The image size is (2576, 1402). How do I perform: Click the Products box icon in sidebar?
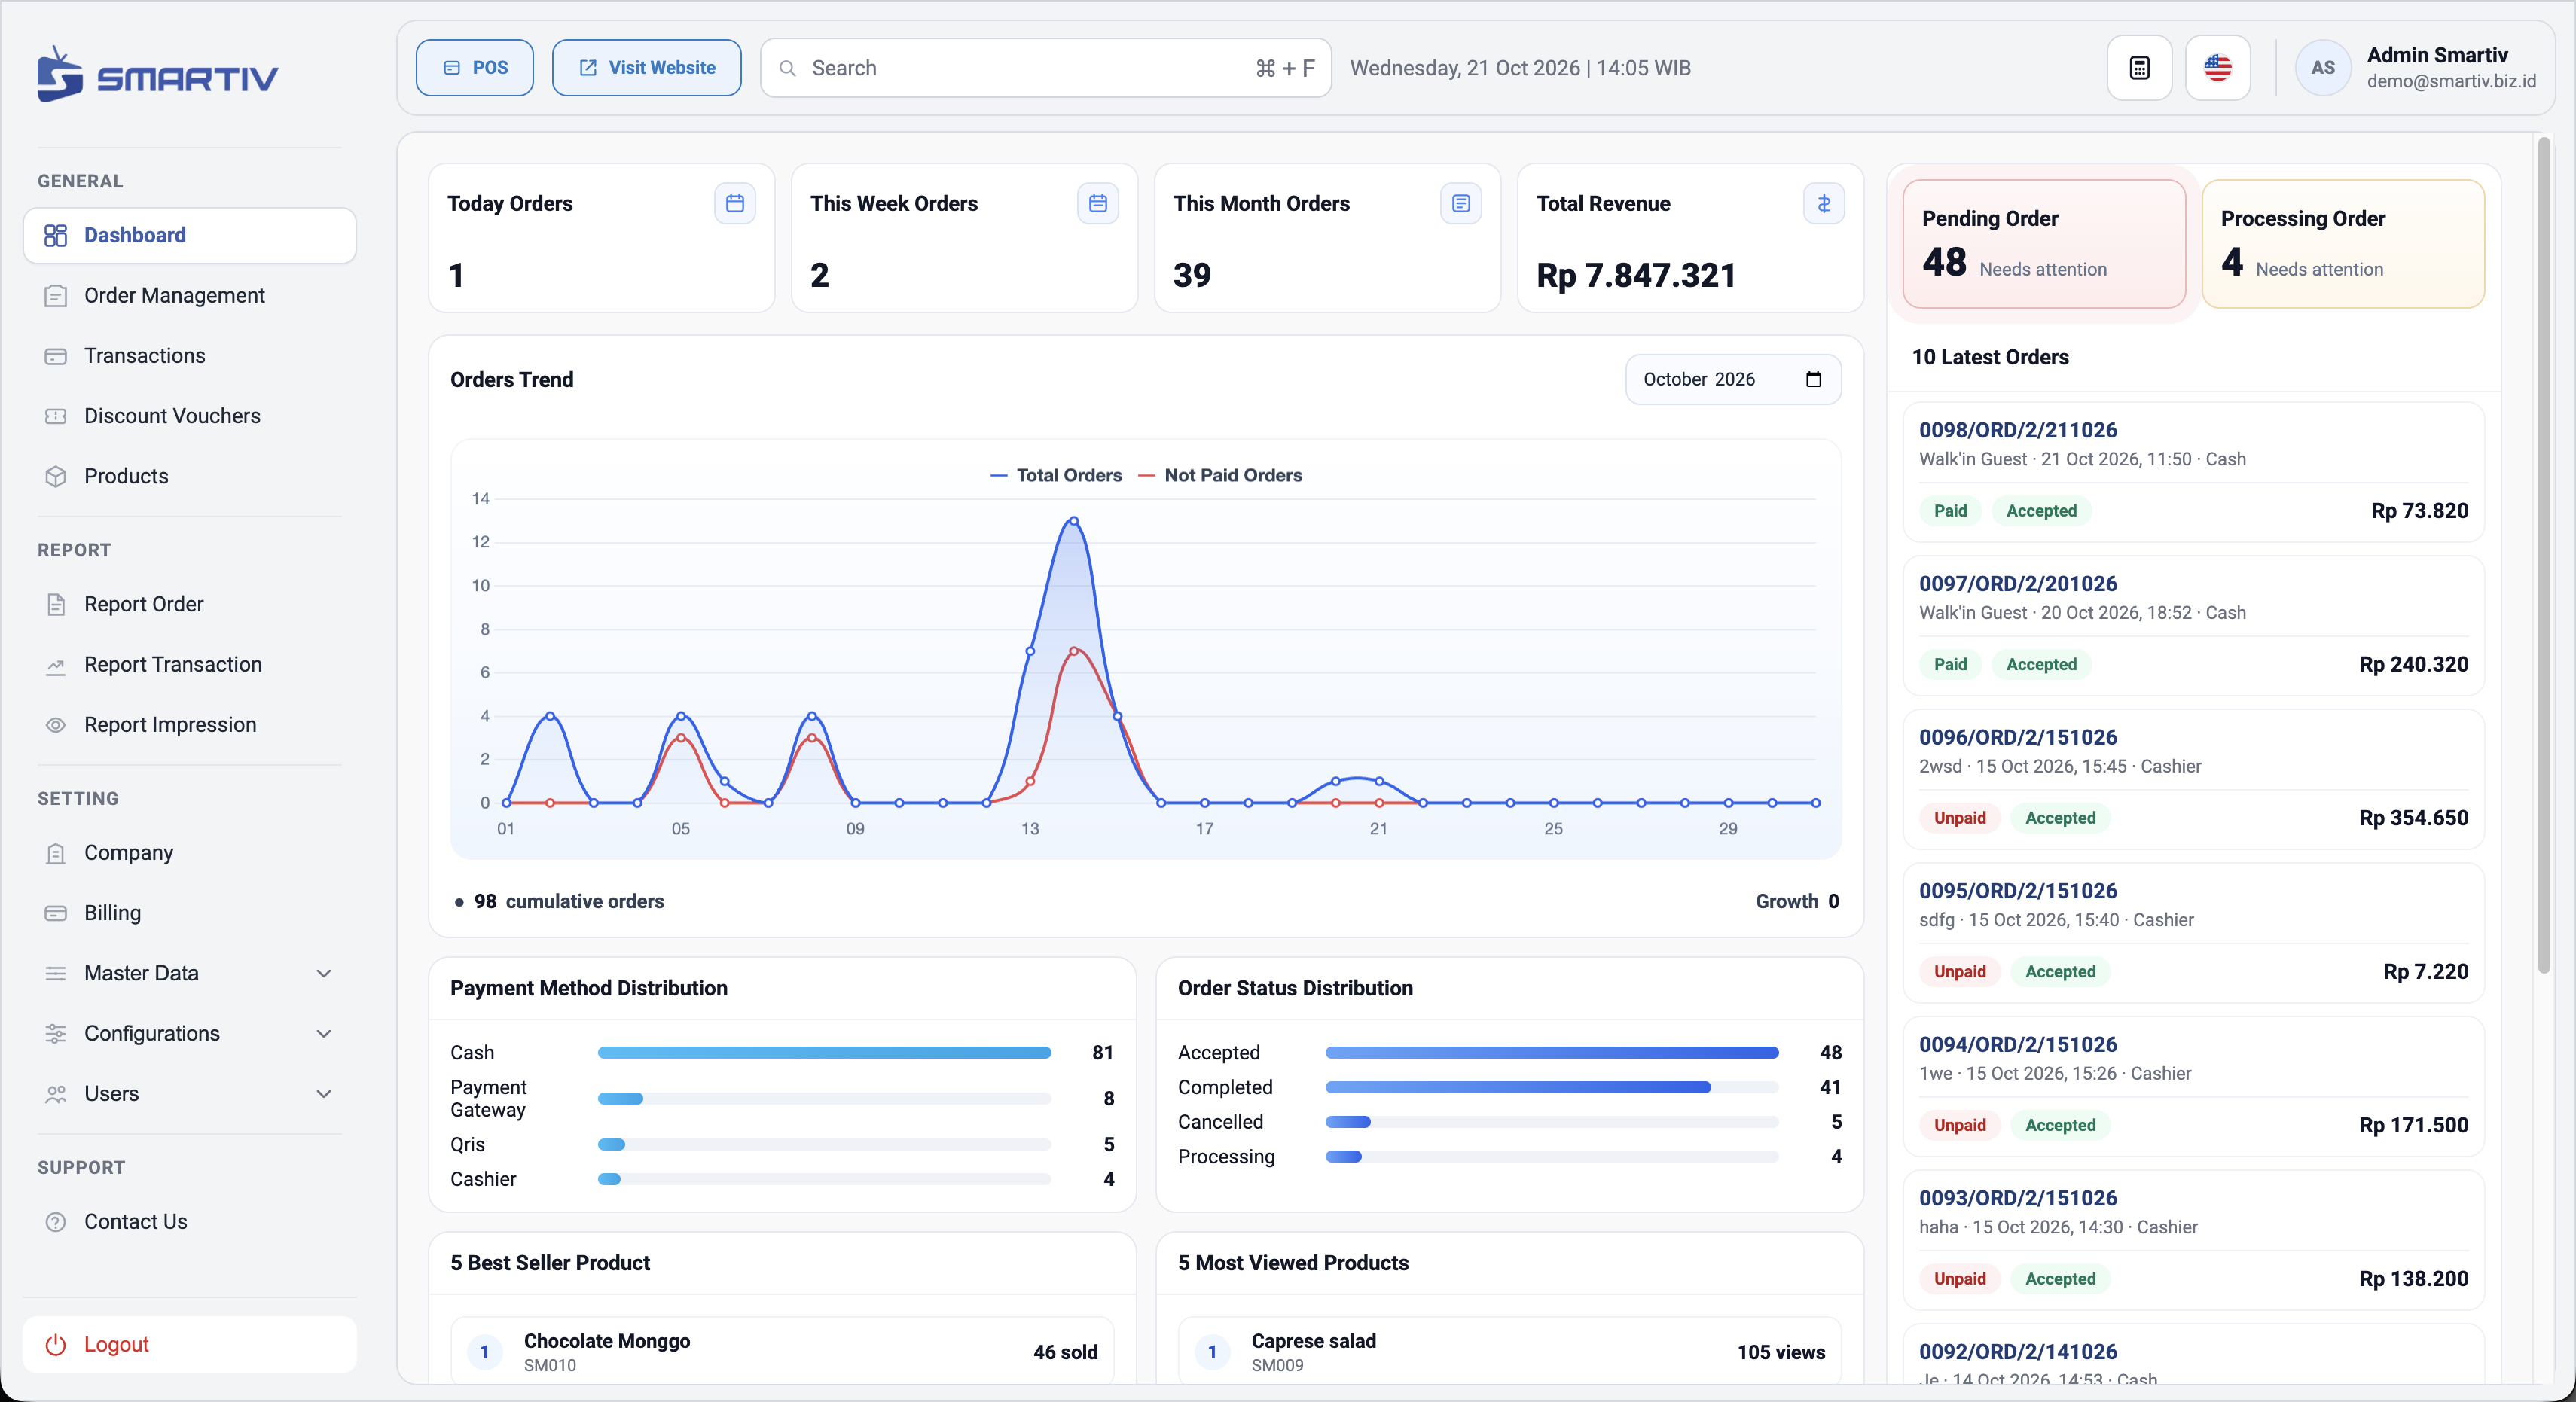(x=56, y=476)
